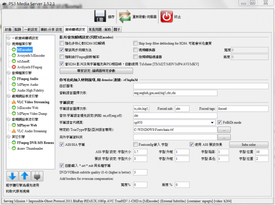The image size is (275, 205).
Task: Click the green icon next to tsMuxeR
Action: point(14,61)
